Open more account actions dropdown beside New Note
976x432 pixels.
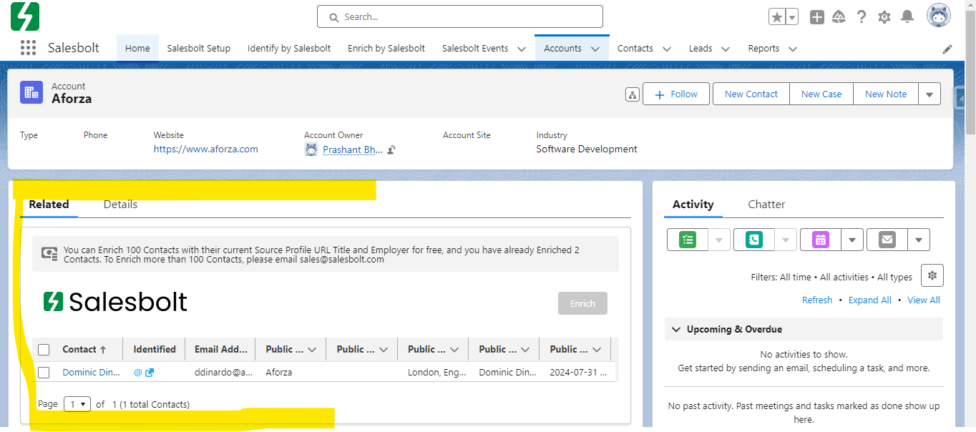click(929, 94)
